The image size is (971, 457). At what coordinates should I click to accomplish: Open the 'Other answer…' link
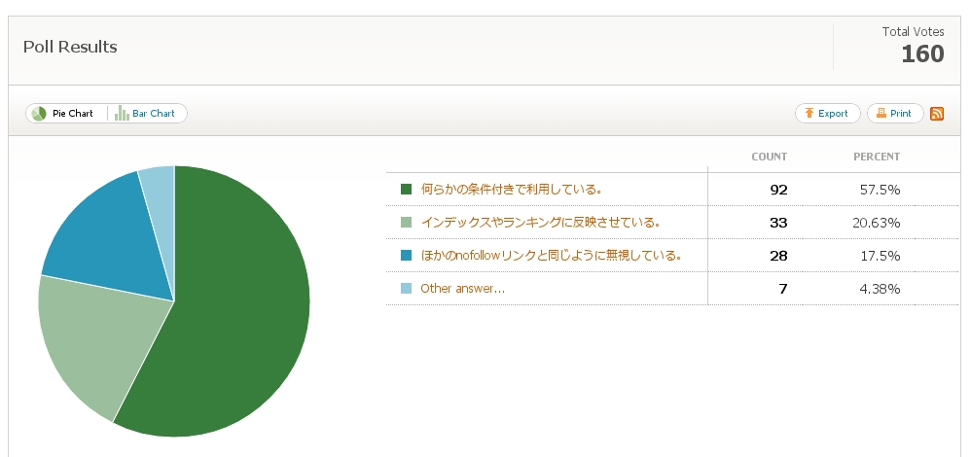click(462, 288)
